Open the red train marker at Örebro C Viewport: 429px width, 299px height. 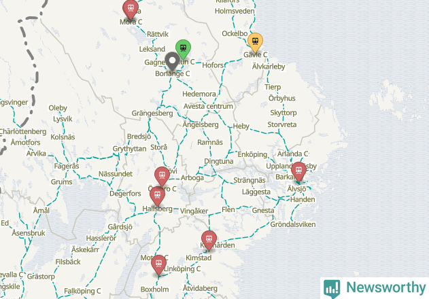tap(162, 176)
